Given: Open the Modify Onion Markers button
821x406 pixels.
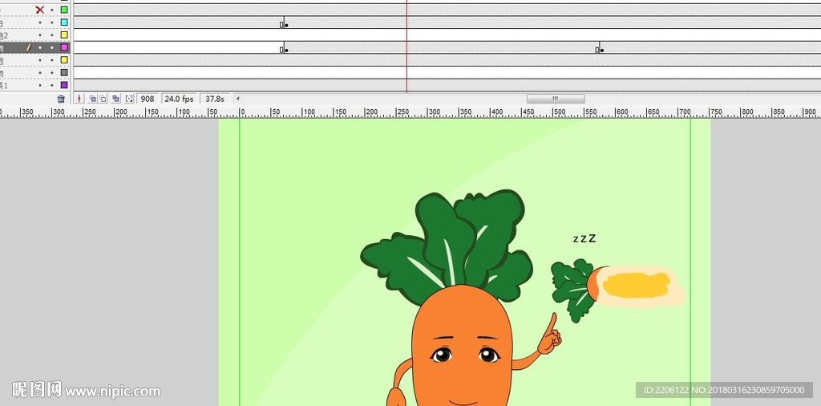Looking at the screenshot, I should pyautogui.click(x=129, y=99).
